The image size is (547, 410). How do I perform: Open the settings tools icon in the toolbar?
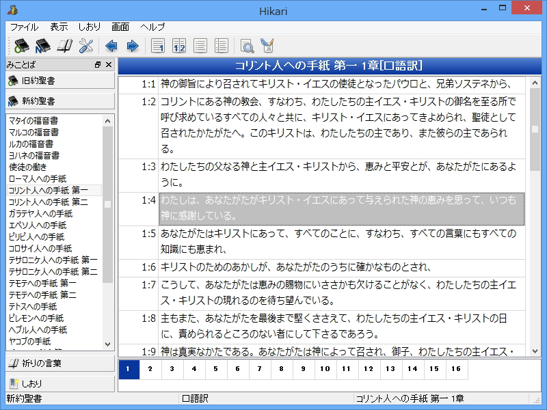coord(86,44)
